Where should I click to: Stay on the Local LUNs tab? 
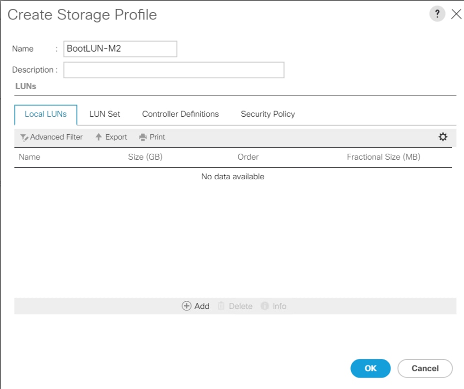pyautogui.click(x=45, y=114)
